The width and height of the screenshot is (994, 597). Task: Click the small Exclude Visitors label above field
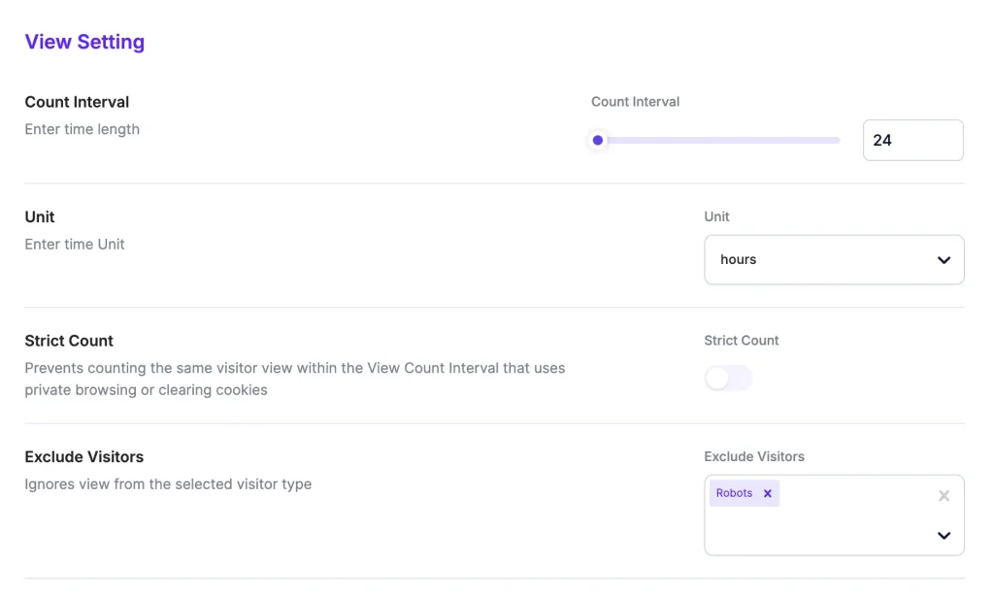[754, 456]
